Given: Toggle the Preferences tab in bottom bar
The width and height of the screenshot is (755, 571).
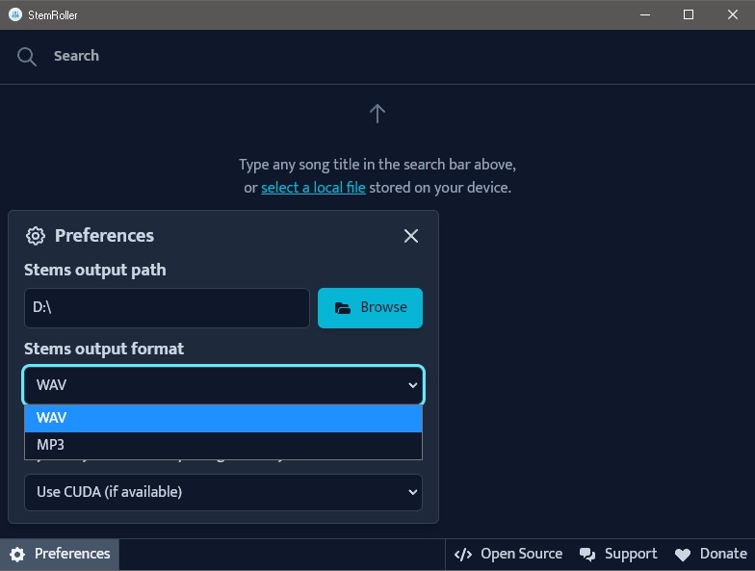Looking at the screenshot, I should click(x=60, y=555).
